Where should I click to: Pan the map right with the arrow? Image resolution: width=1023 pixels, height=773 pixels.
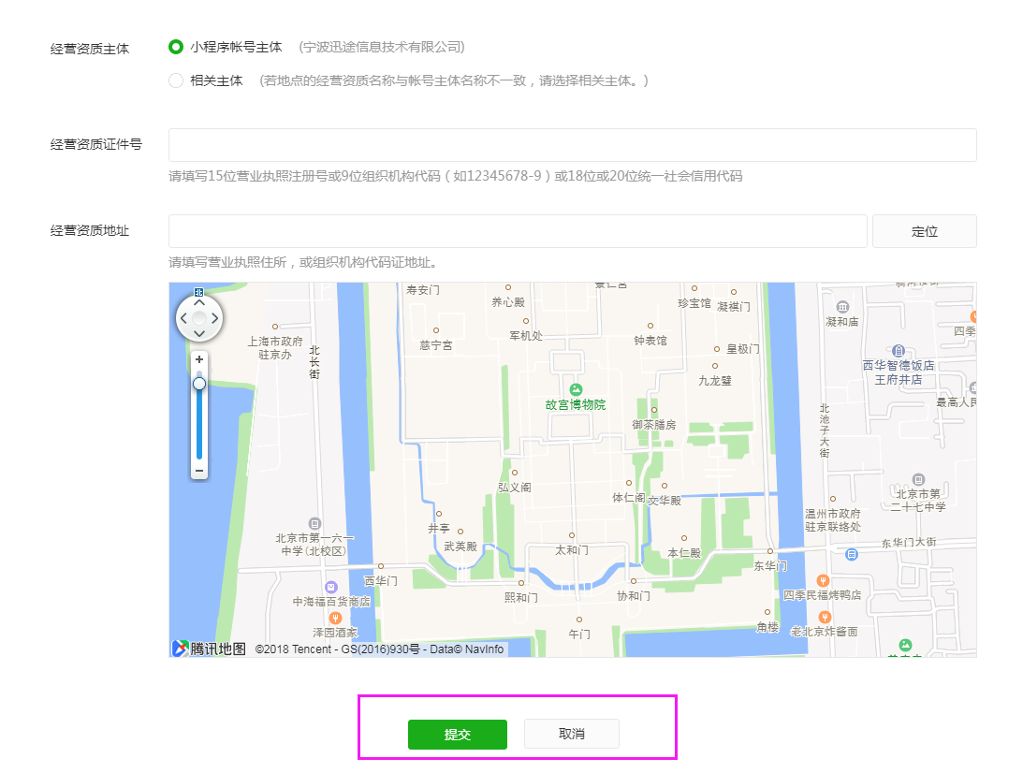(x=215, y=319)
